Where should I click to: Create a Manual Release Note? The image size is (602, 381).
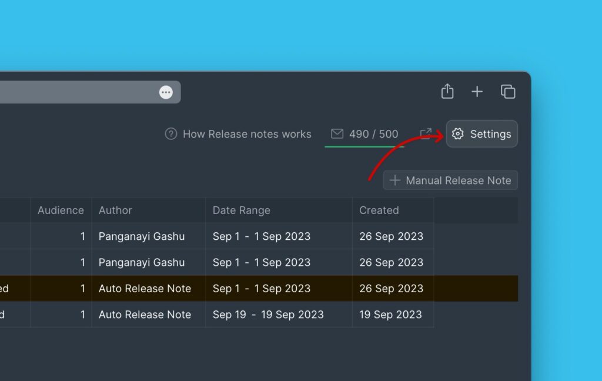point(450,181)
